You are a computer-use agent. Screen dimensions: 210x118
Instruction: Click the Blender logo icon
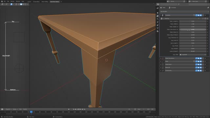(x=2, y=1)
